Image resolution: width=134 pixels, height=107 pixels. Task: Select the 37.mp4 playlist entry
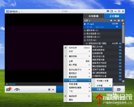pos(102,25)
